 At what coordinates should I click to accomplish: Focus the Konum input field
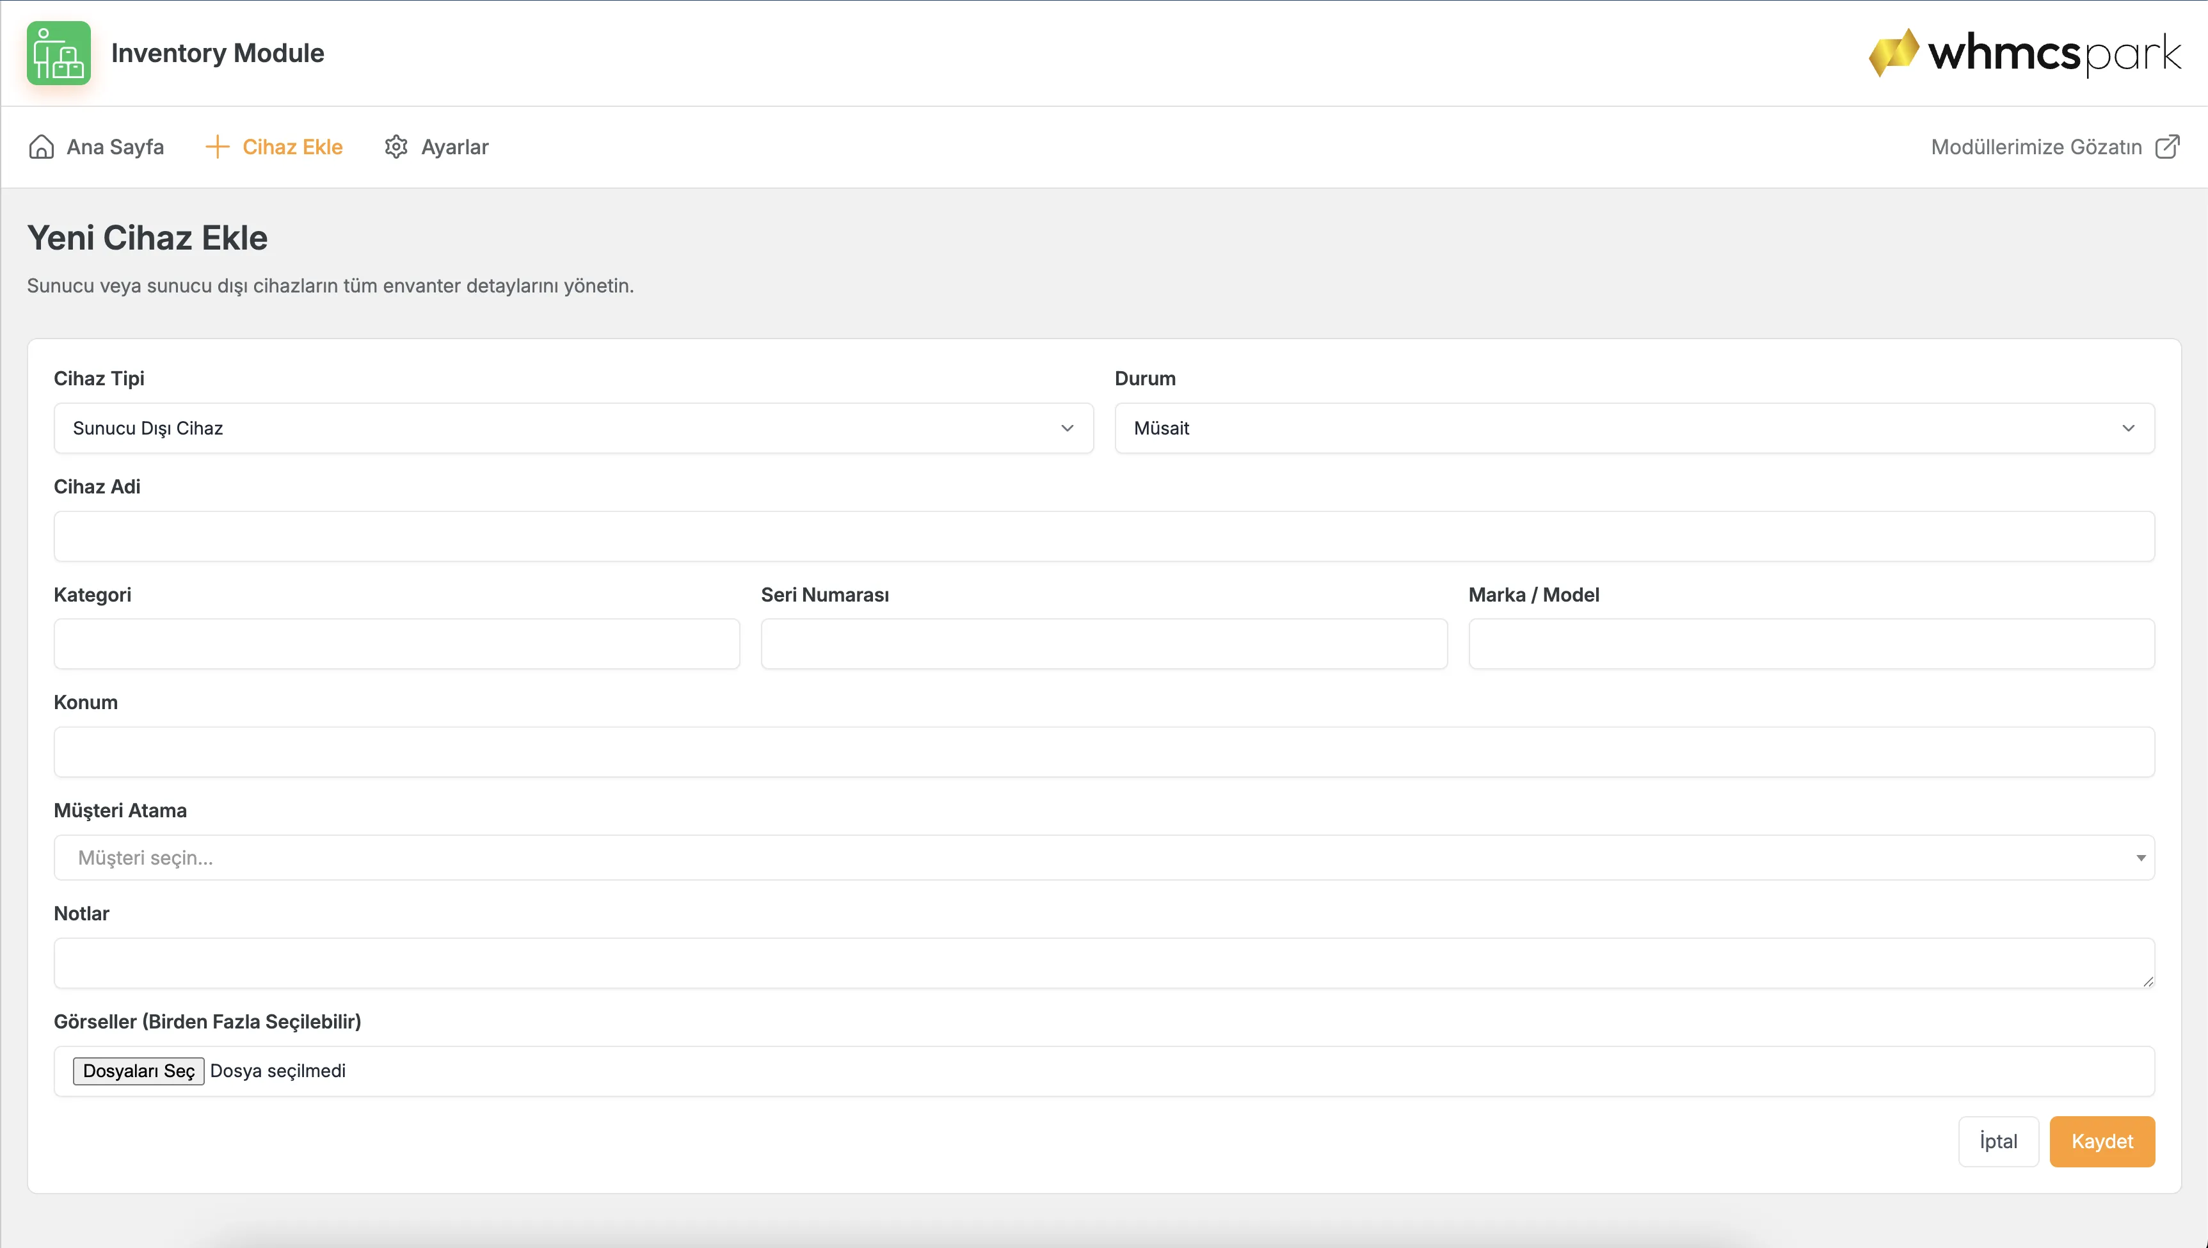(x=1104, y=752)
